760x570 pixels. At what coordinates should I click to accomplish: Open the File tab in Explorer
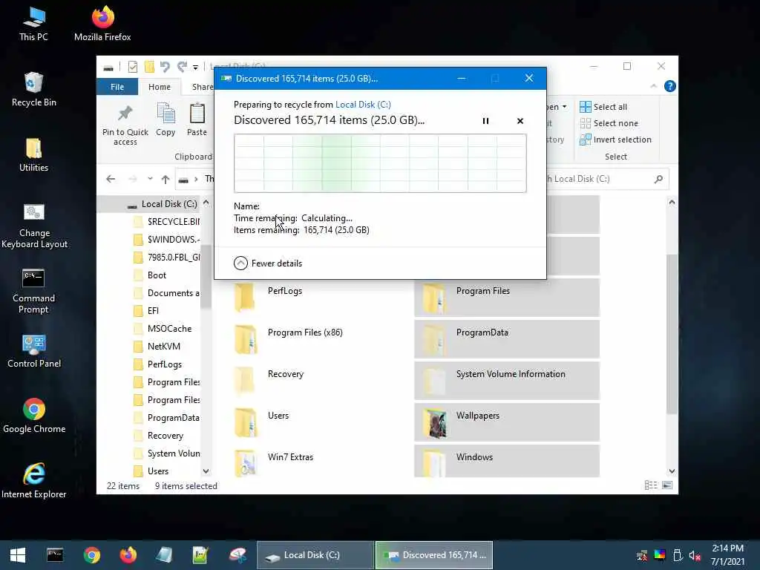[117, 87]
